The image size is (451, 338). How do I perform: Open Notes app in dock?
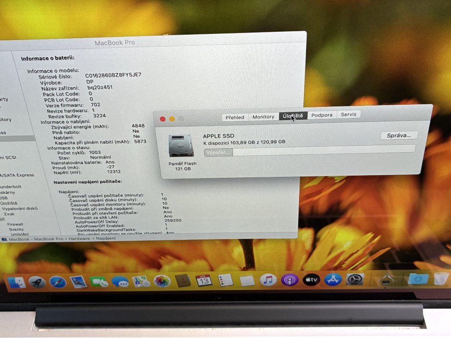click(x=247, y=280)
